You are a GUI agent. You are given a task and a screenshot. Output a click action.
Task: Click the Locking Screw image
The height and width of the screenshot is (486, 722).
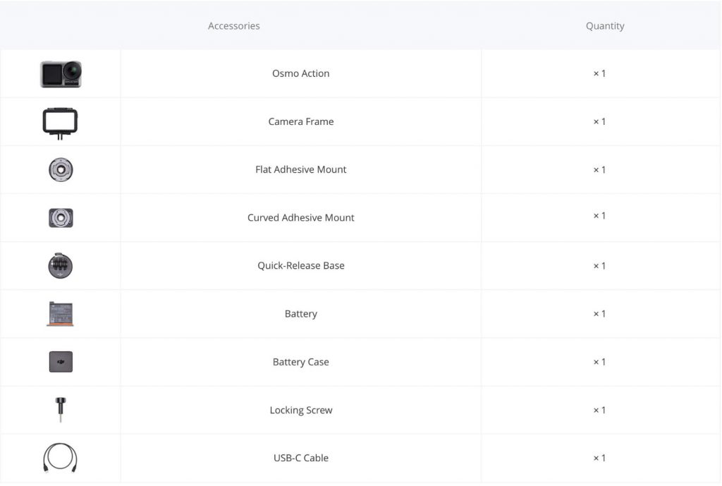(x=61, y=410)
